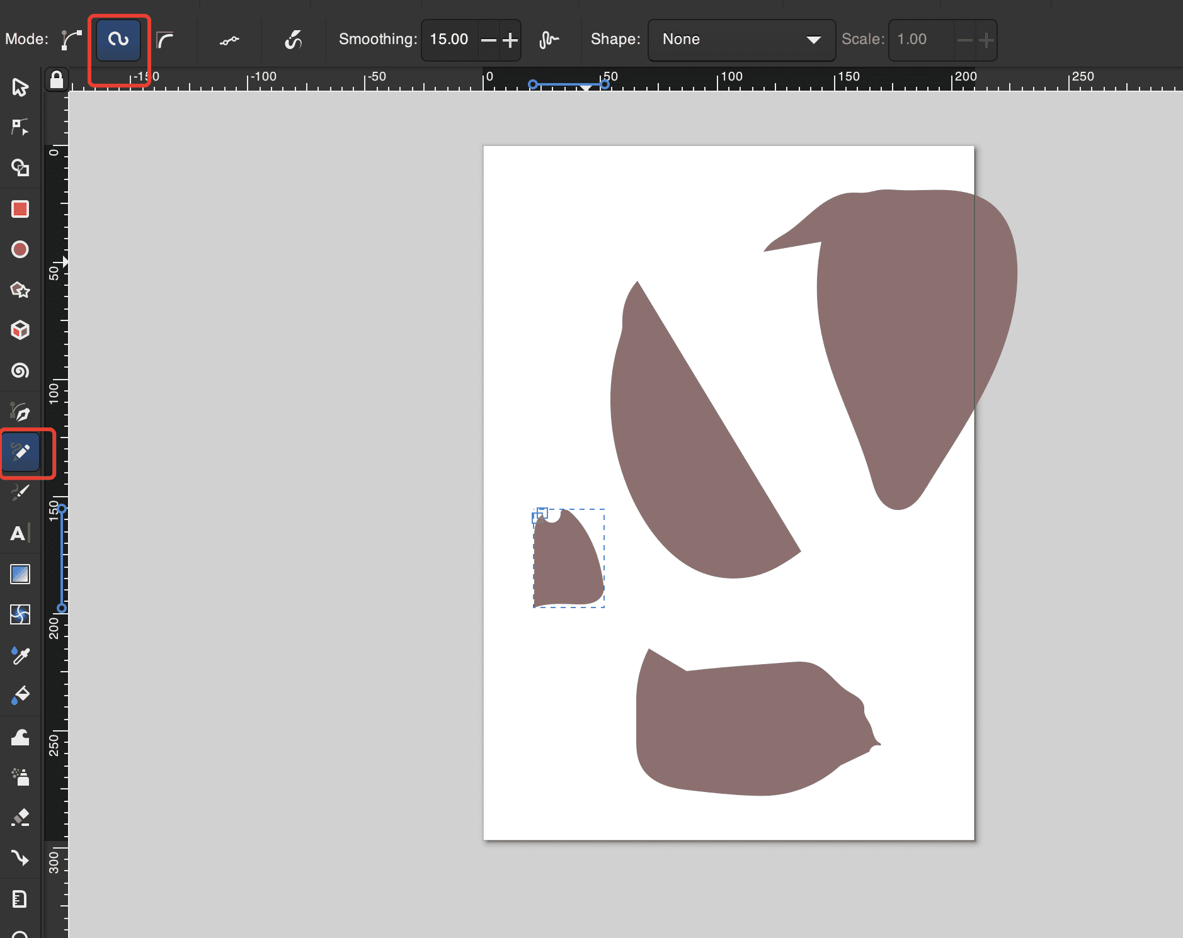Select the Gradient tool
The width and height of the screenshot is (1183, 938).
pyautogui.click(x=20, y=574)
